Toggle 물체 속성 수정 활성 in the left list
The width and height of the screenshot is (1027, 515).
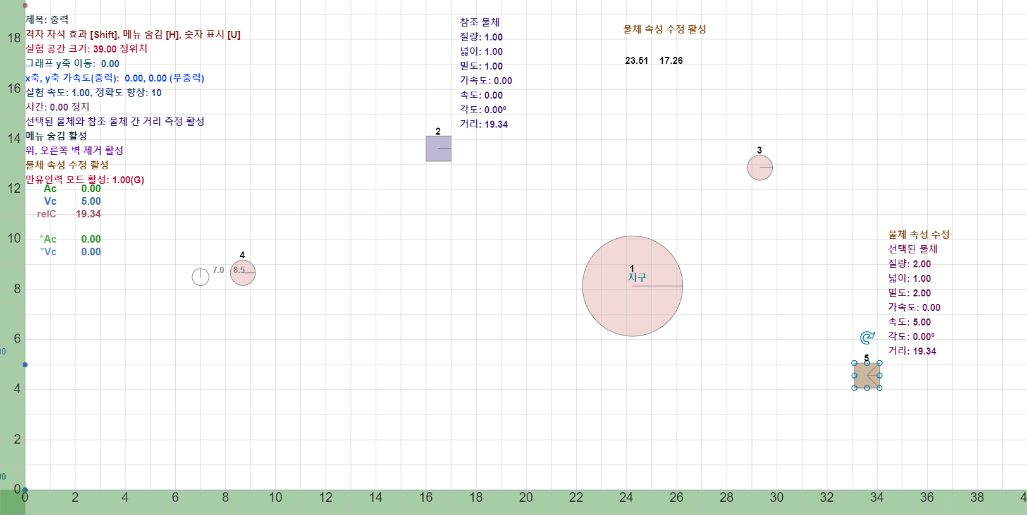coord(67,165)
